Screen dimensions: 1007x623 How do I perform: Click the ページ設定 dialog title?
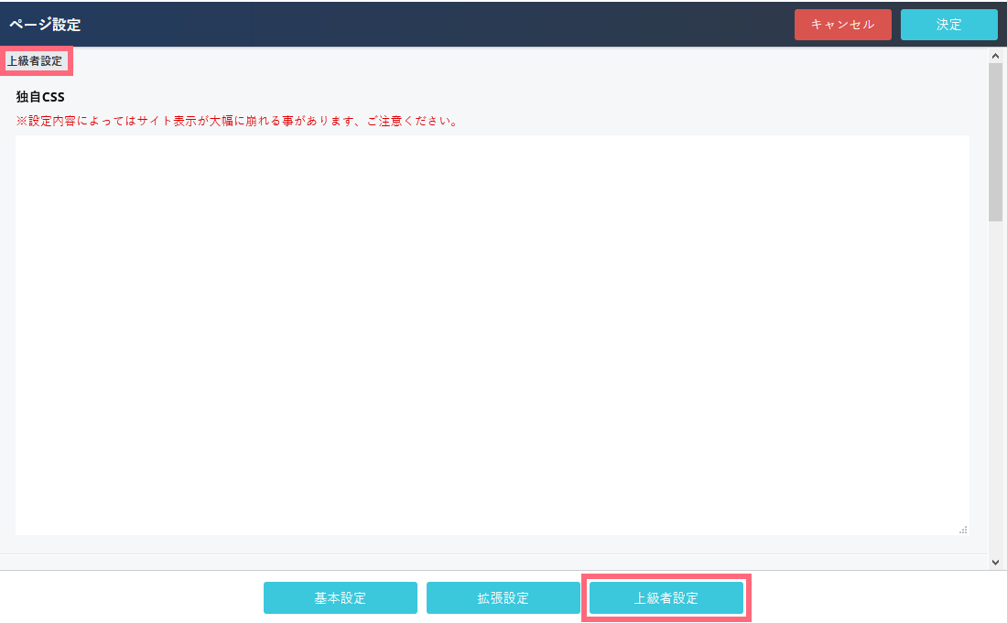pyautogui.click(x=45, y=25)
